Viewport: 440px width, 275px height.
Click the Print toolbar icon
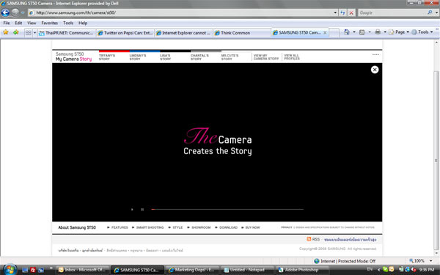coord(378,32)
